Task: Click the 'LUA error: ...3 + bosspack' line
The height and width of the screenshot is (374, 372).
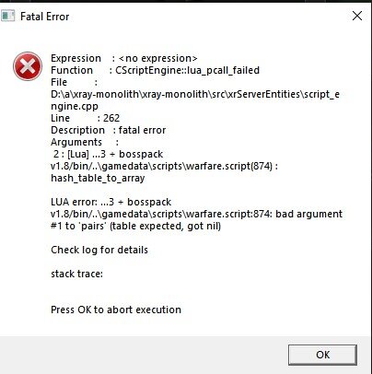Action: [x=111, y=202]
